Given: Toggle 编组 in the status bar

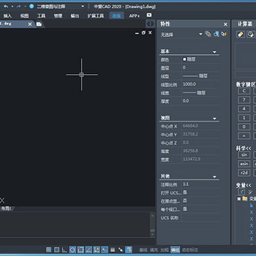Looking at the screenshot, I should 176,250.
